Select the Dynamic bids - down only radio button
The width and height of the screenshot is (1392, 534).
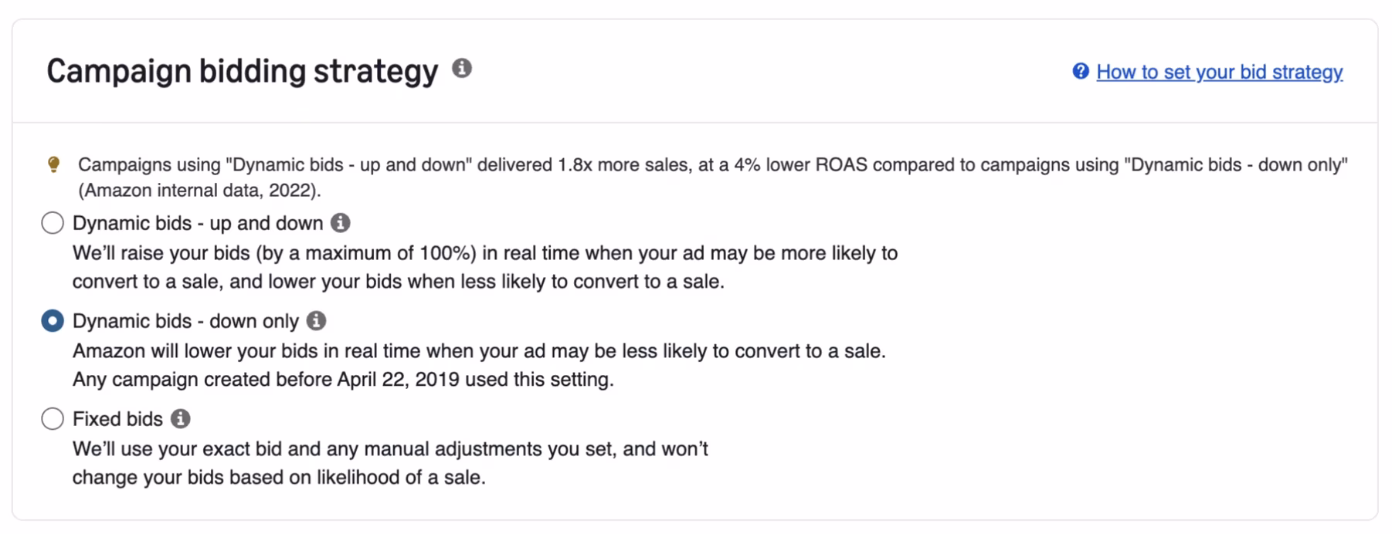click(53, 321)
